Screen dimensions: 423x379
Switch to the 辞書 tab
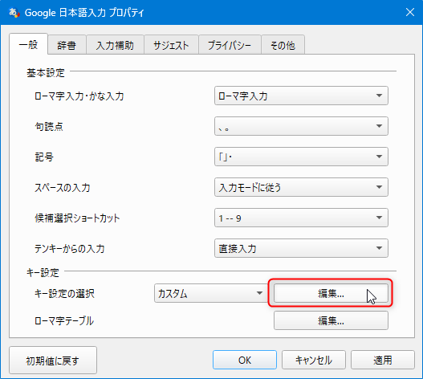pos(67,45)
